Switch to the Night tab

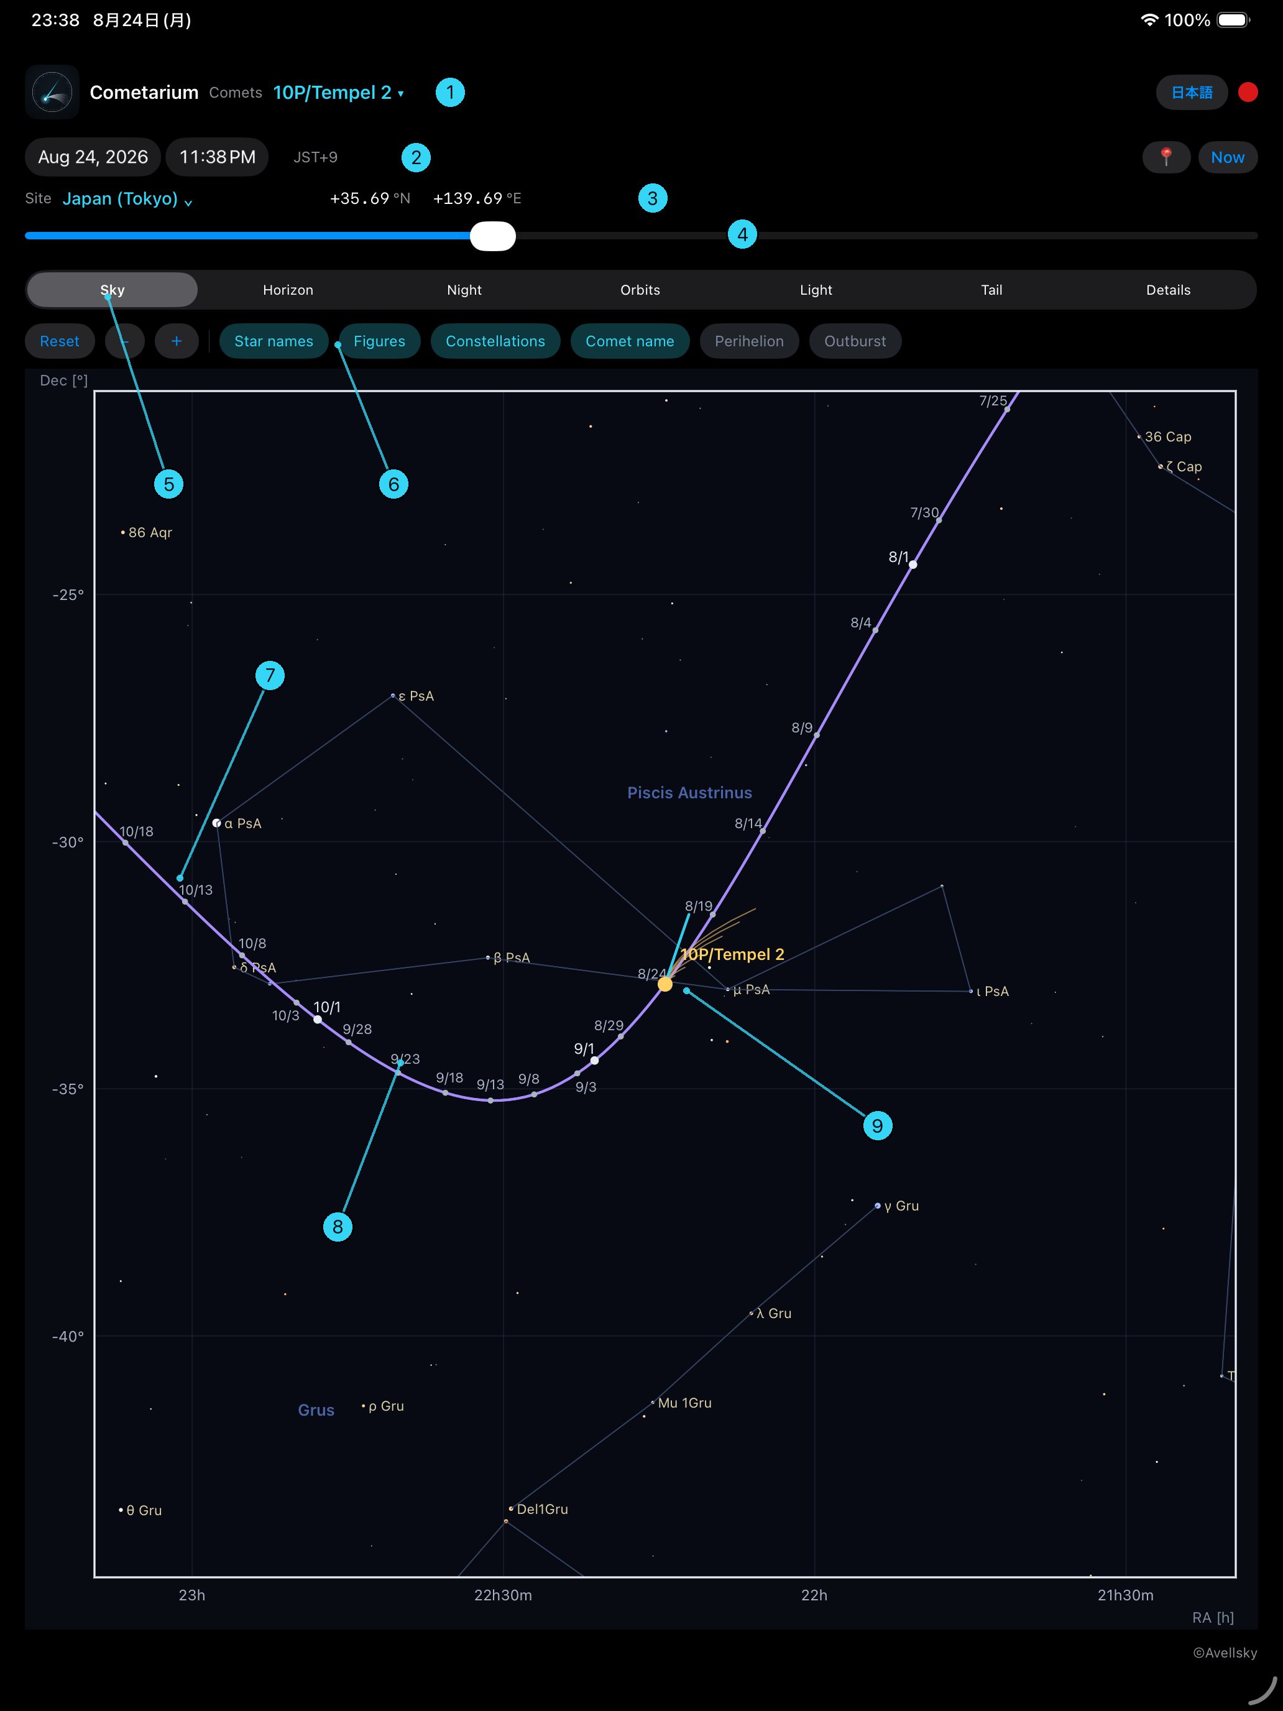pos(464,290)
